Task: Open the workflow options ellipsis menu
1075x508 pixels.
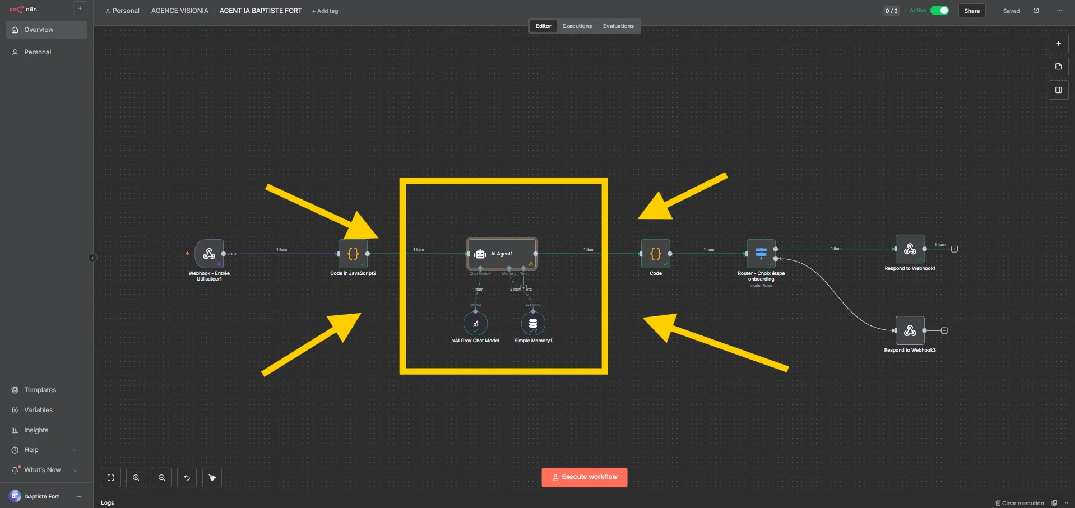Action: click(1059, 11)
